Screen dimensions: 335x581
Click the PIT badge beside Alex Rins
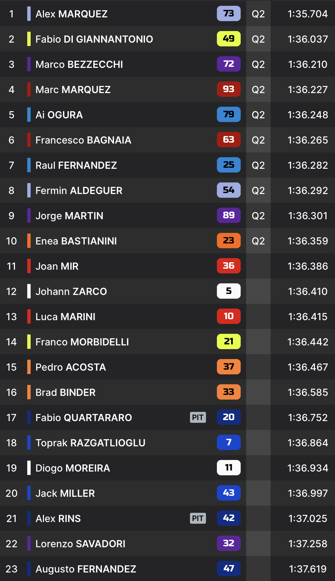(x=198, y=518)
